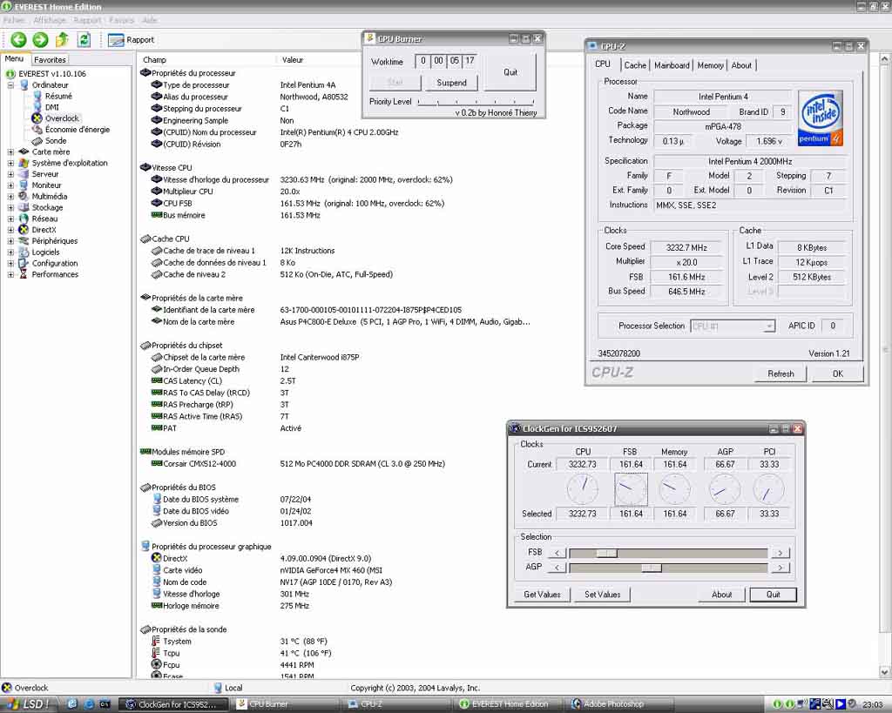Click the FSB clock dial in ClockGen
This screenshot has height=713, width=892.
pos(631,489)
